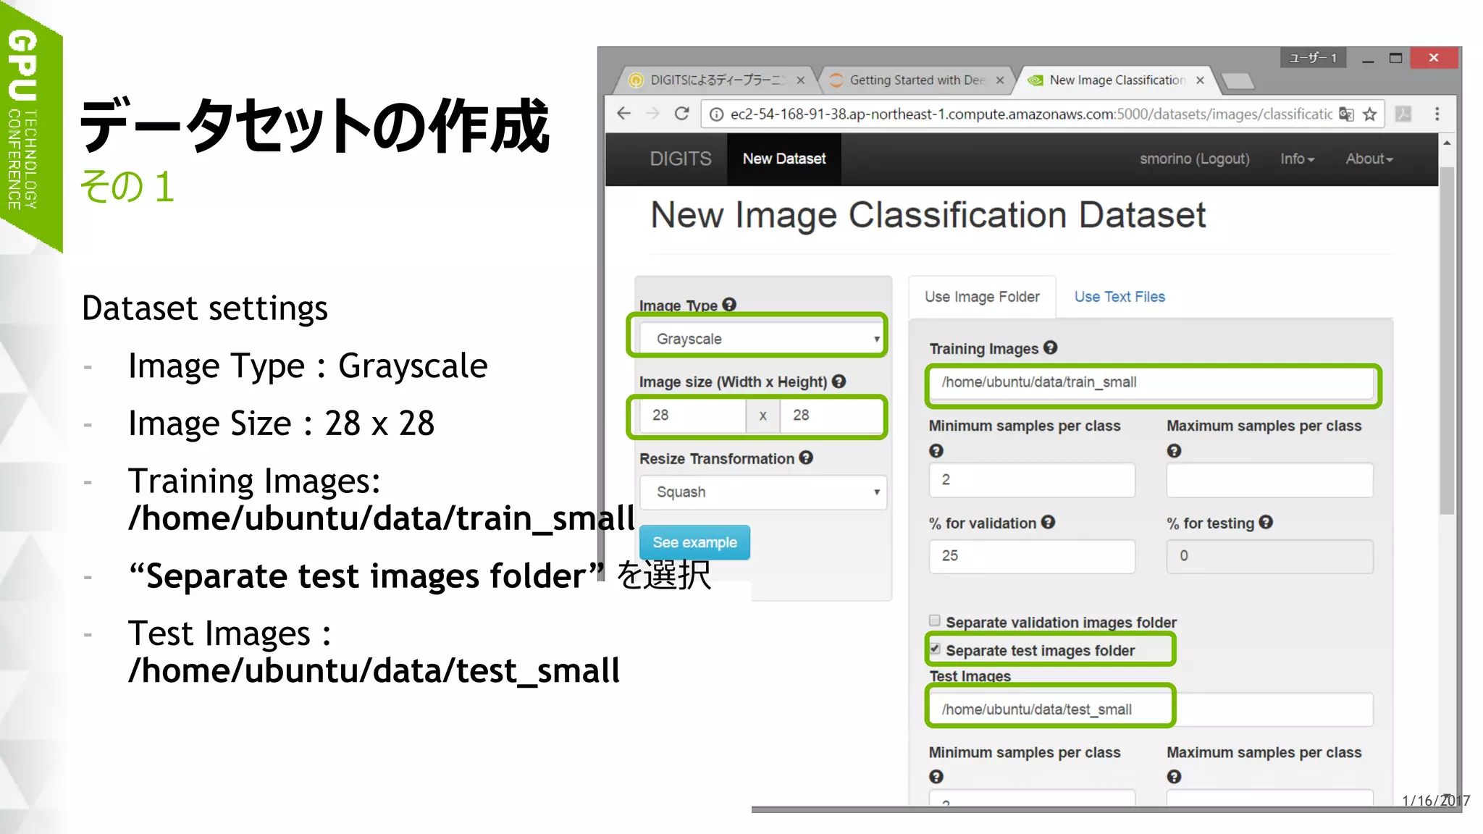Click the help icon beside Image size
1483x834 pixels.
839,382
